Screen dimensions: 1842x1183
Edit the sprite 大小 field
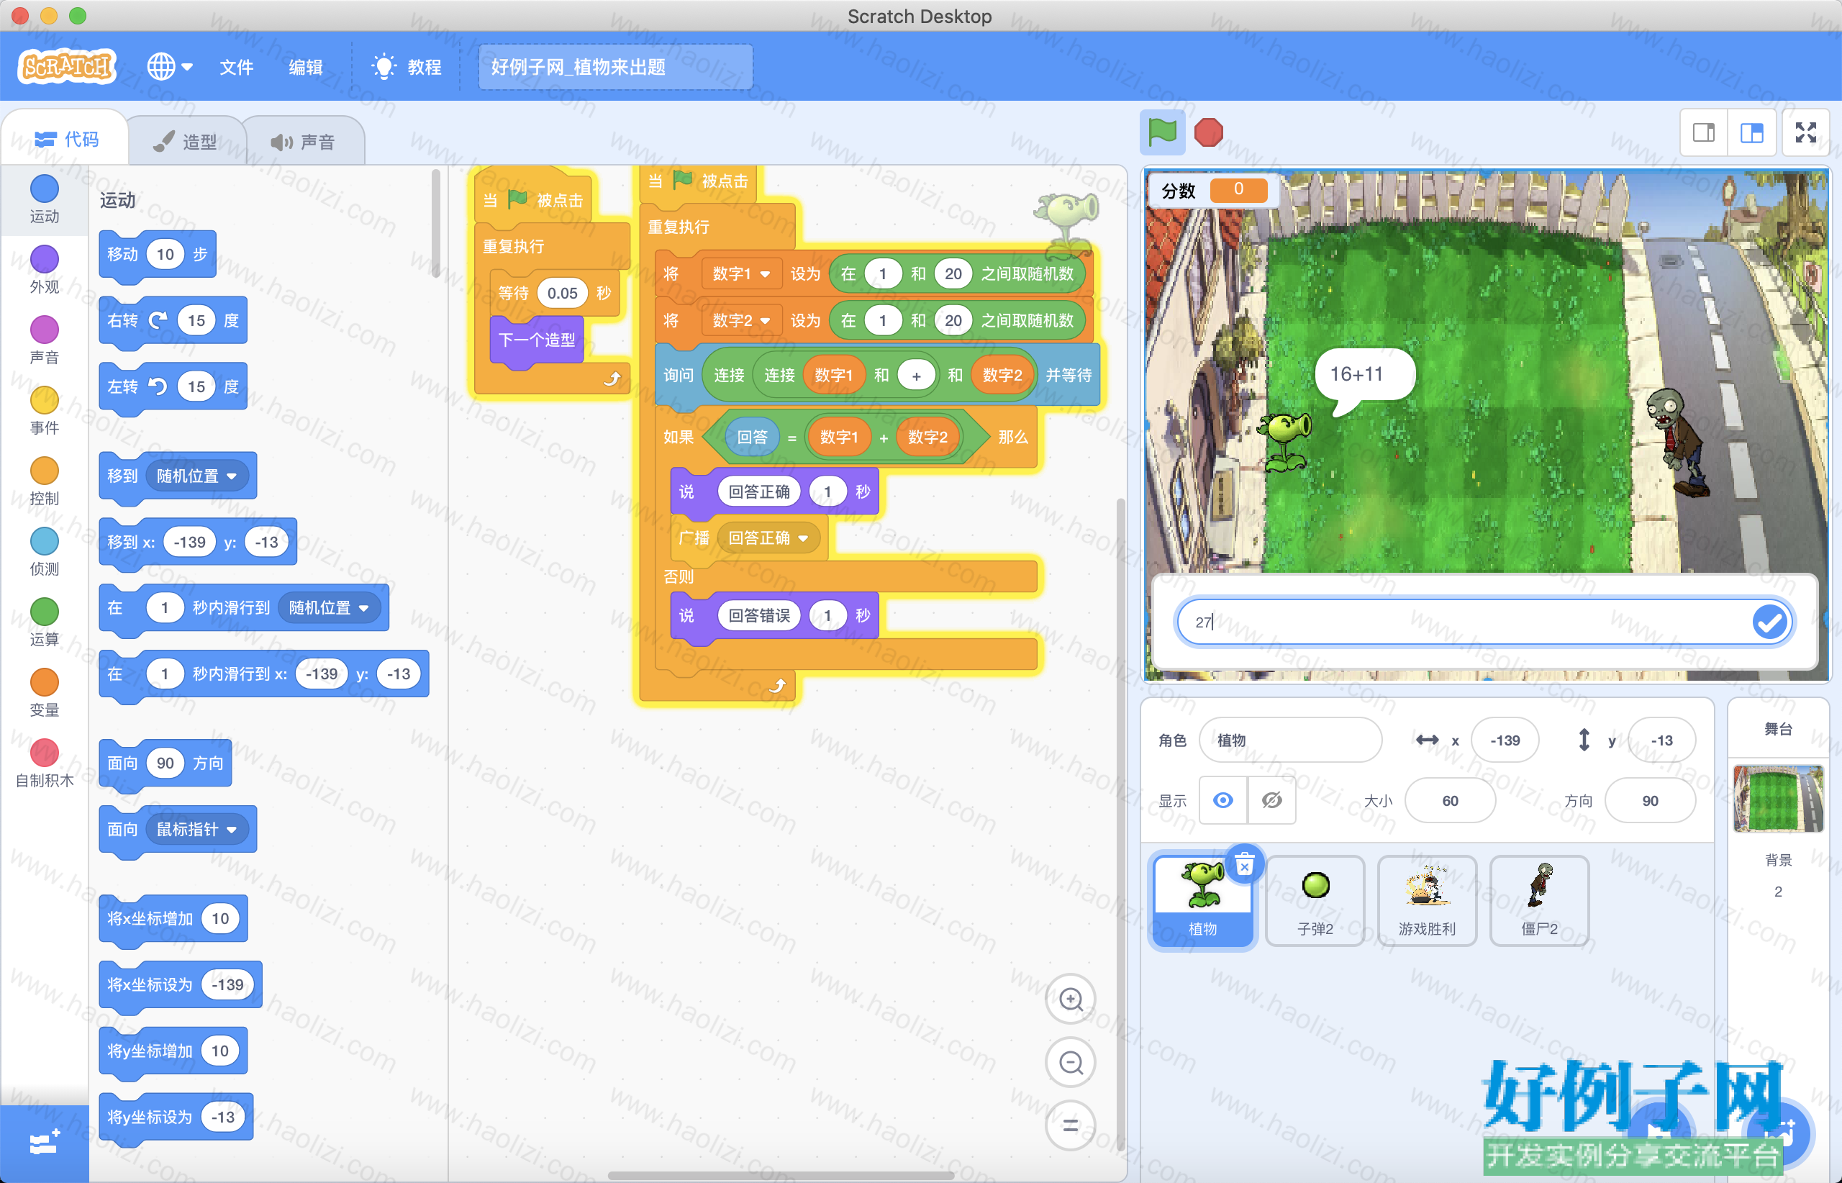(1451, 800)
